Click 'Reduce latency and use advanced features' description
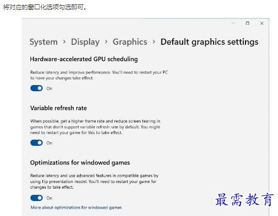Viewport: 278px width, 216px height. pos(94,181)
